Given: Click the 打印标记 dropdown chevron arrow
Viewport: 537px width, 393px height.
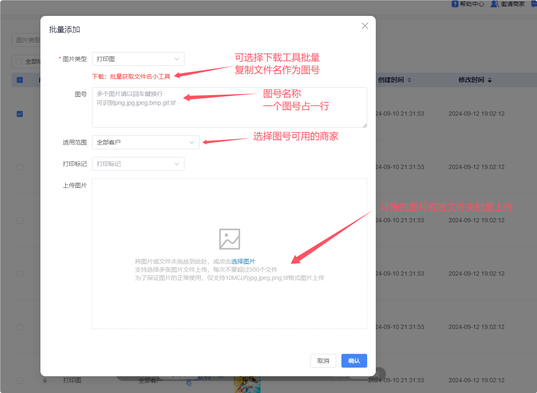Looking at the screenshot, I should coord(177,164).
